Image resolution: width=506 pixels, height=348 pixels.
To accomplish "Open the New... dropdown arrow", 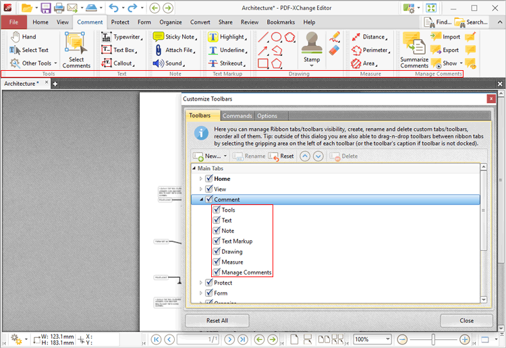I will pos(225,156).
